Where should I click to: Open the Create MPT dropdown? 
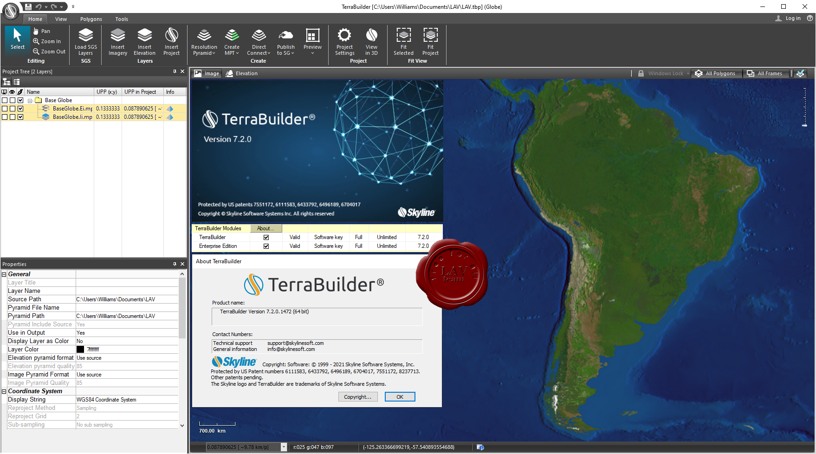coord(232,41)
